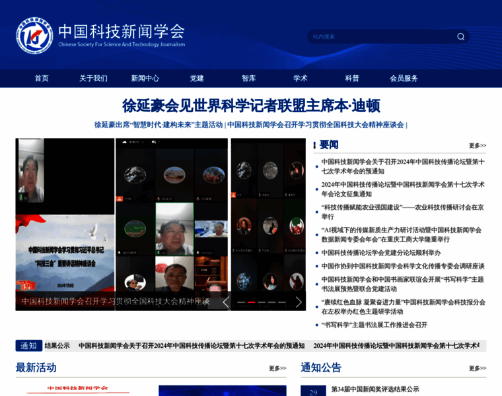Click the date badge 29
The image size is (502, 396).
313,391
